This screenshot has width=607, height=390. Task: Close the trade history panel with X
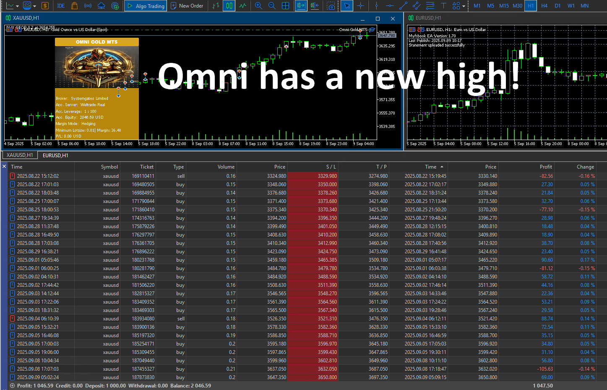(4, 166)
